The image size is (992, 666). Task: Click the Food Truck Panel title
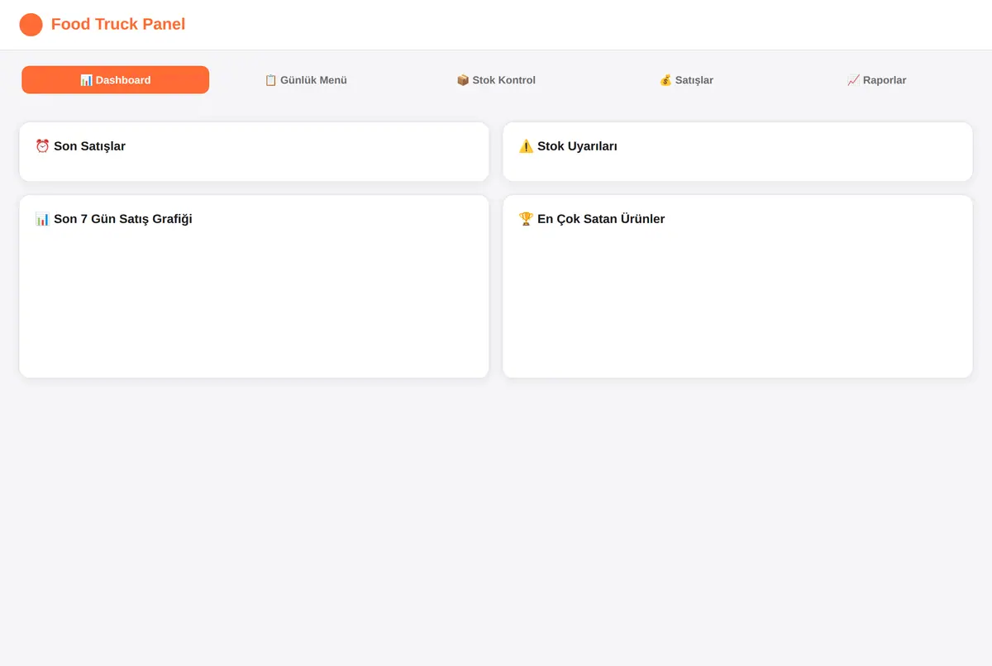pyautogui.click(x=118, y=24)
